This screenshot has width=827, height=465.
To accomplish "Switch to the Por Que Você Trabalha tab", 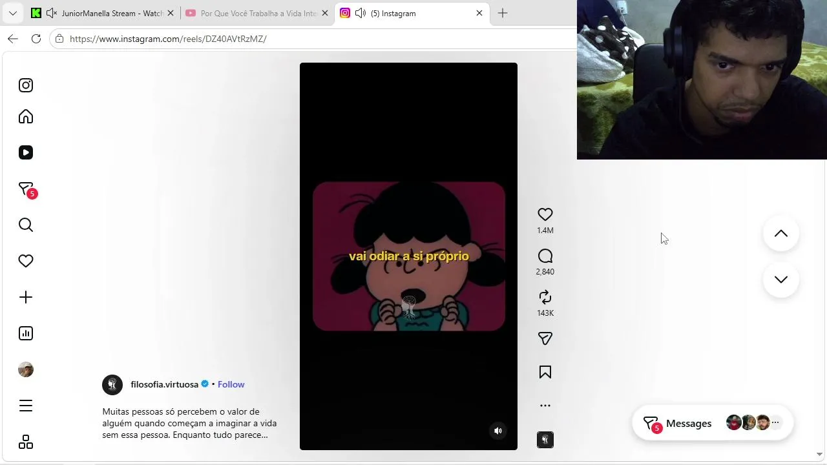I will tap(257, 13).
